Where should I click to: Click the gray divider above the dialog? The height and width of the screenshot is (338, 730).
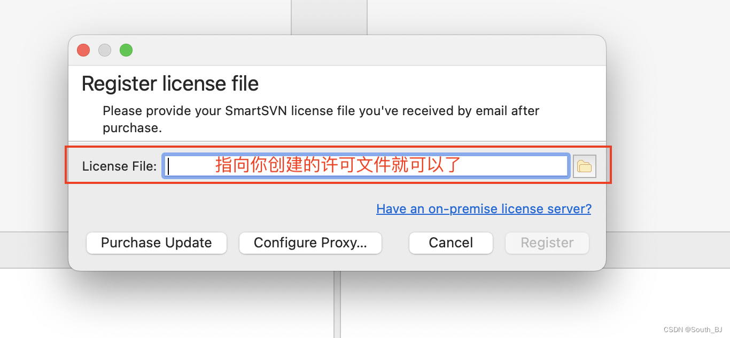coord(329,18)
